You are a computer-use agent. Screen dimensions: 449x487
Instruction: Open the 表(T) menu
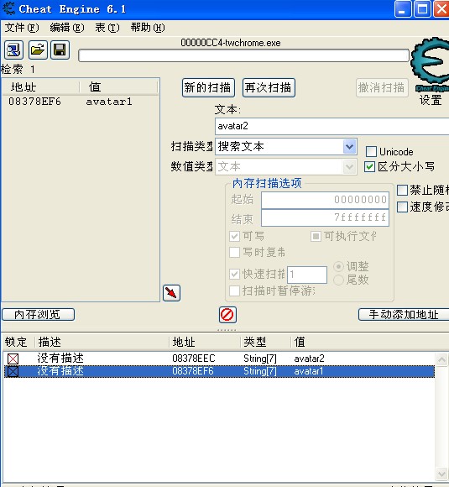point(107,28)
